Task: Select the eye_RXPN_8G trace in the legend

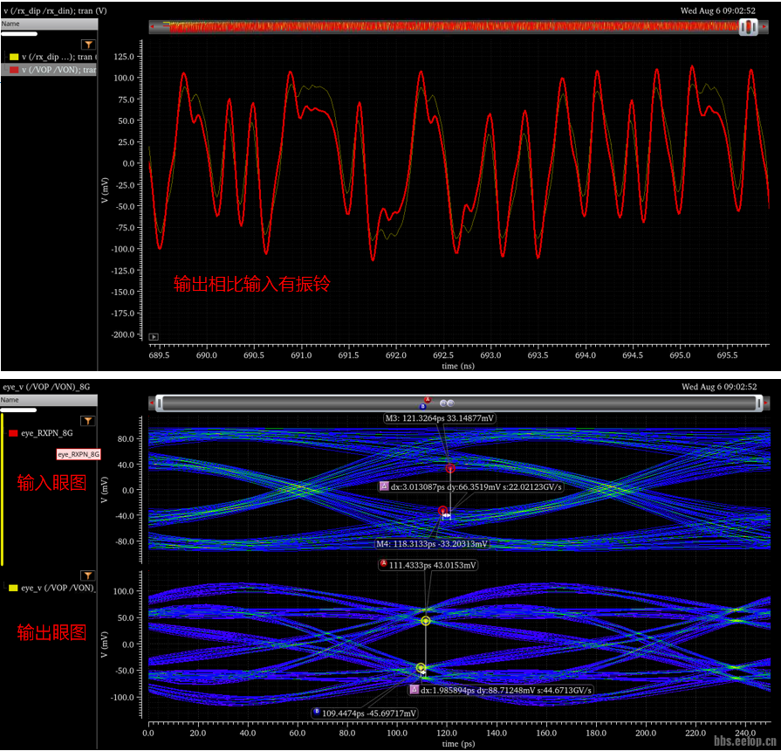Action: coord(47,433)
